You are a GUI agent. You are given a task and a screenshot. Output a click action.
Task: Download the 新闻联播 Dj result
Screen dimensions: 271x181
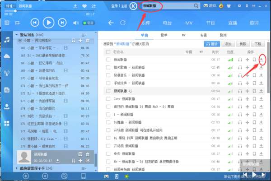261,91
